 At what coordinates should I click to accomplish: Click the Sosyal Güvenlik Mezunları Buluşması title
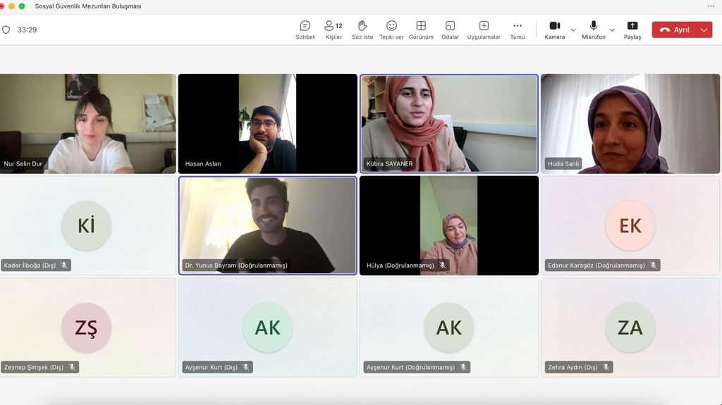click(x=88, y=6)
